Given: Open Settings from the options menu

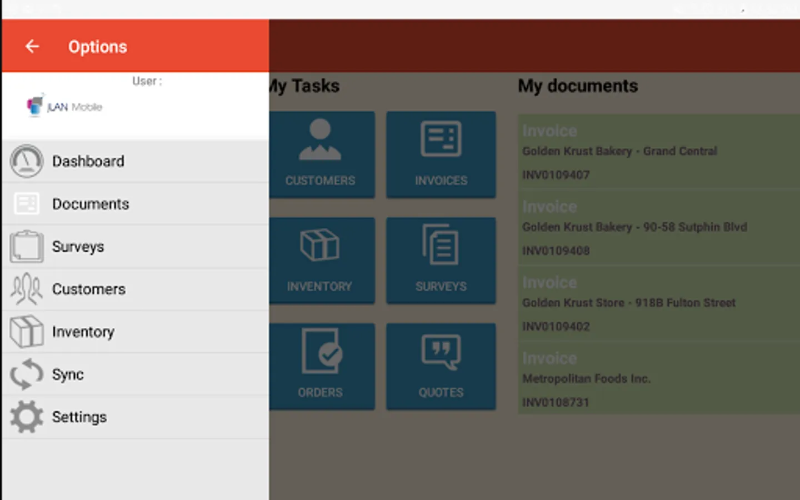Looking at the screenshot, I should coord(136,417).
